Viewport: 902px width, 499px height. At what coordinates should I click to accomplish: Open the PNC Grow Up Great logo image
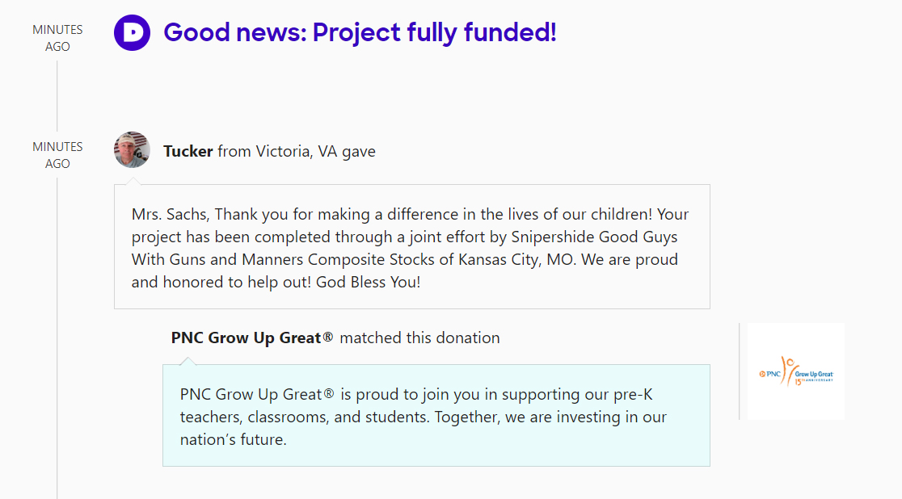796,371
